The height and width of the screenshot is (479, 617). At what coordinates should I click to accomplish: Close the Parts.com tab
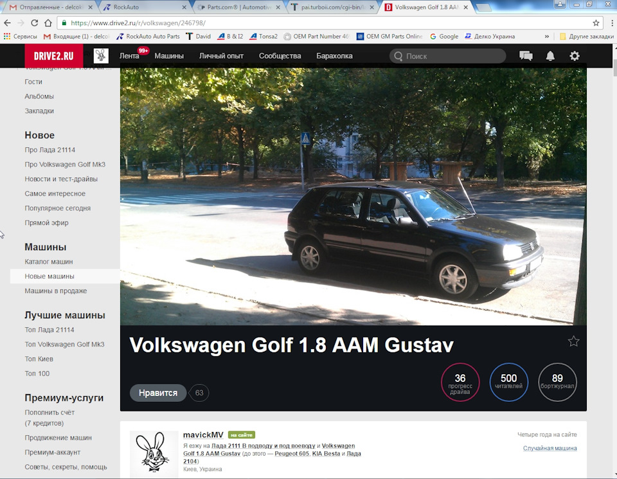coord(278,7)
